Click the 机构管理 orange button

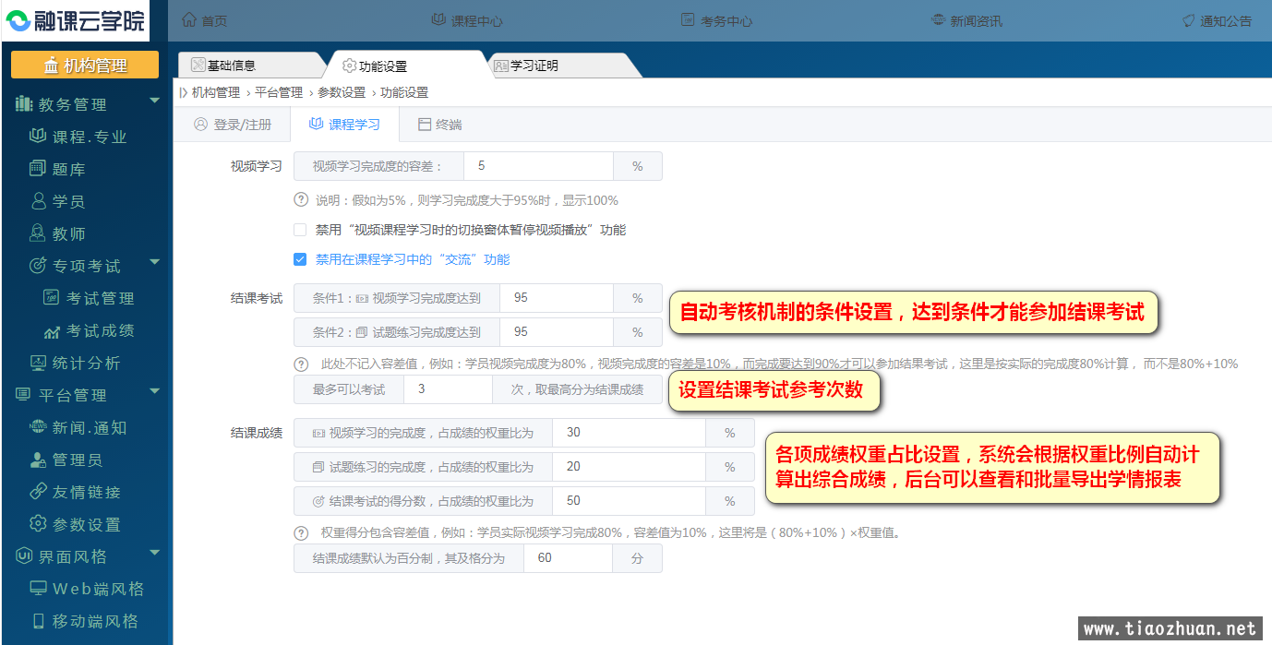click(x=85, y=65)
